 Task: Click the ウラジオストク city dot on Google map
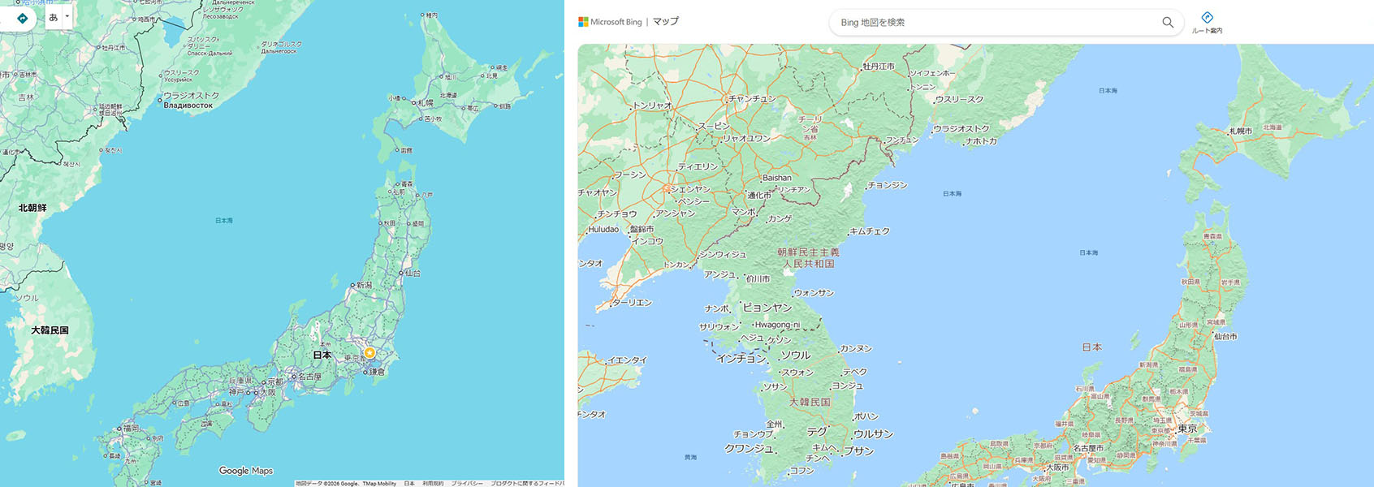(x=160, y=100)
